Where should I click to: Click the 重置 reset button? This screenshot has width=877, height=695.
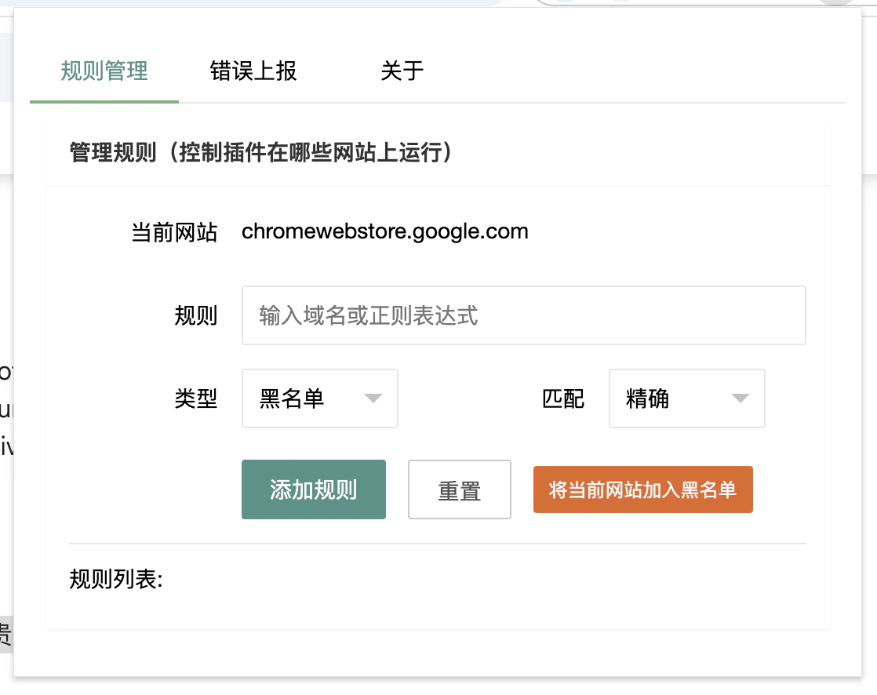pyautogui.click(x=459, y=489)
